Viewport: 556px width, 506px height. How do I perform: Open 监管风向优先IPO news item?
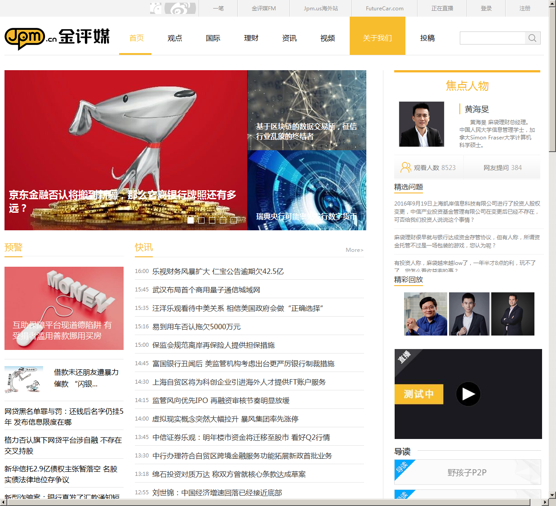point(221,400)
